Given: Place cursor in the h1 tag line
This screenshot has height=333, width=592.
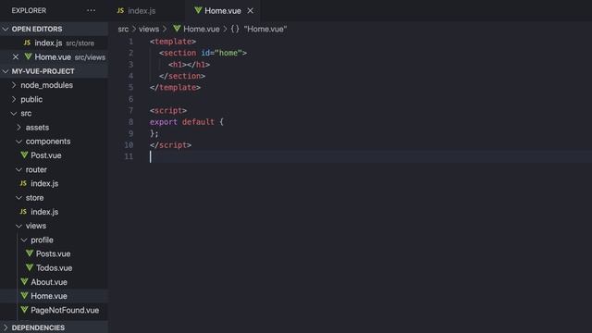Looking at the screenshot, I should pos(189,65).
